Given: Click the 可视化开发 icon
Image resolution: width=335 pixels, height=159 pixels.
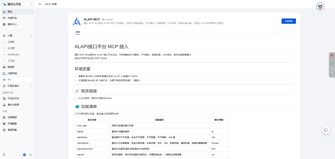Looking at the screenshot, I should point(4,98).
